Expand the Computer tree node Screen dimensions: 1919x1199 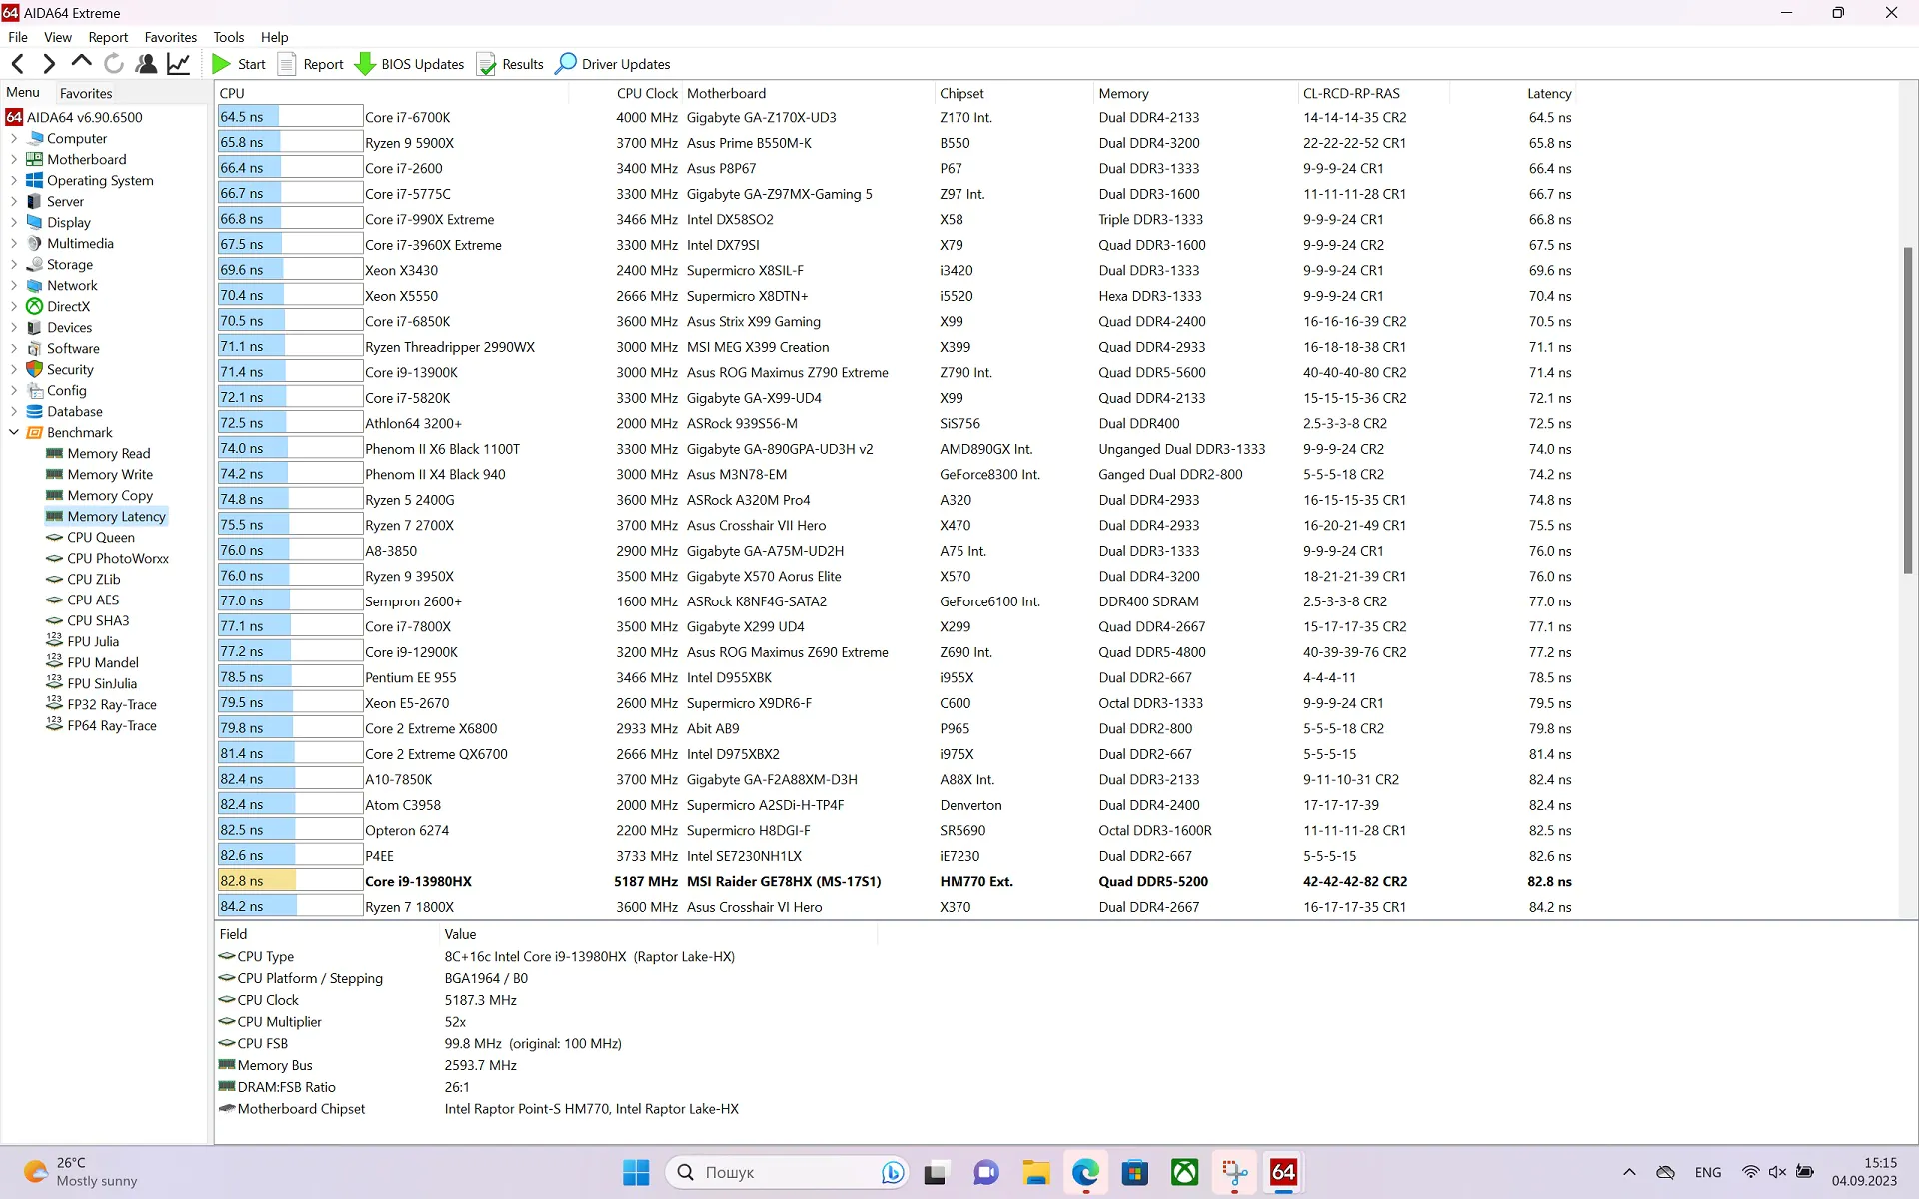click(x=14, y=139)
